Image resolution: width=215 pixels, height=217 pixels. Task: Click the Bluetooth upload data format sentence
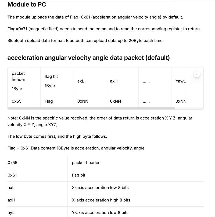85,41
